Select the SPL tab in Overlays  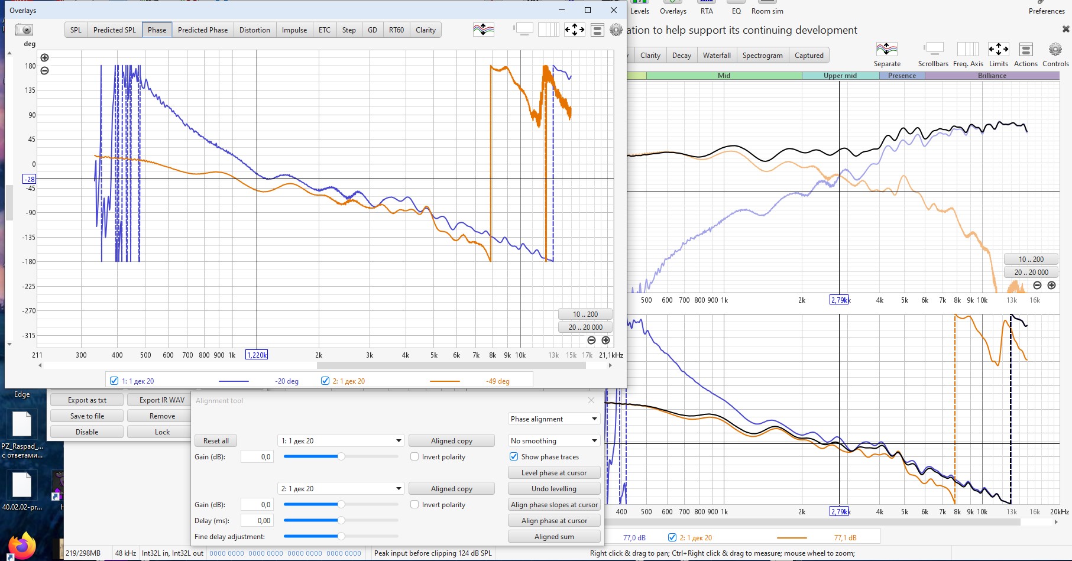click(x=76, y=30)
